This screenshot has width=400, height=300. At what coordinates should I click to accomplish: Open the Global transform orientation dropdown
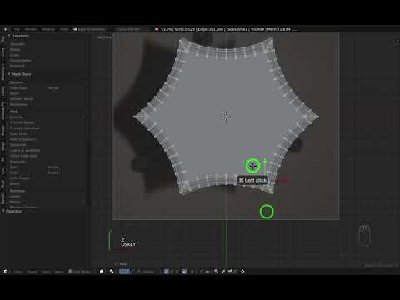click(x=148, y=272)
